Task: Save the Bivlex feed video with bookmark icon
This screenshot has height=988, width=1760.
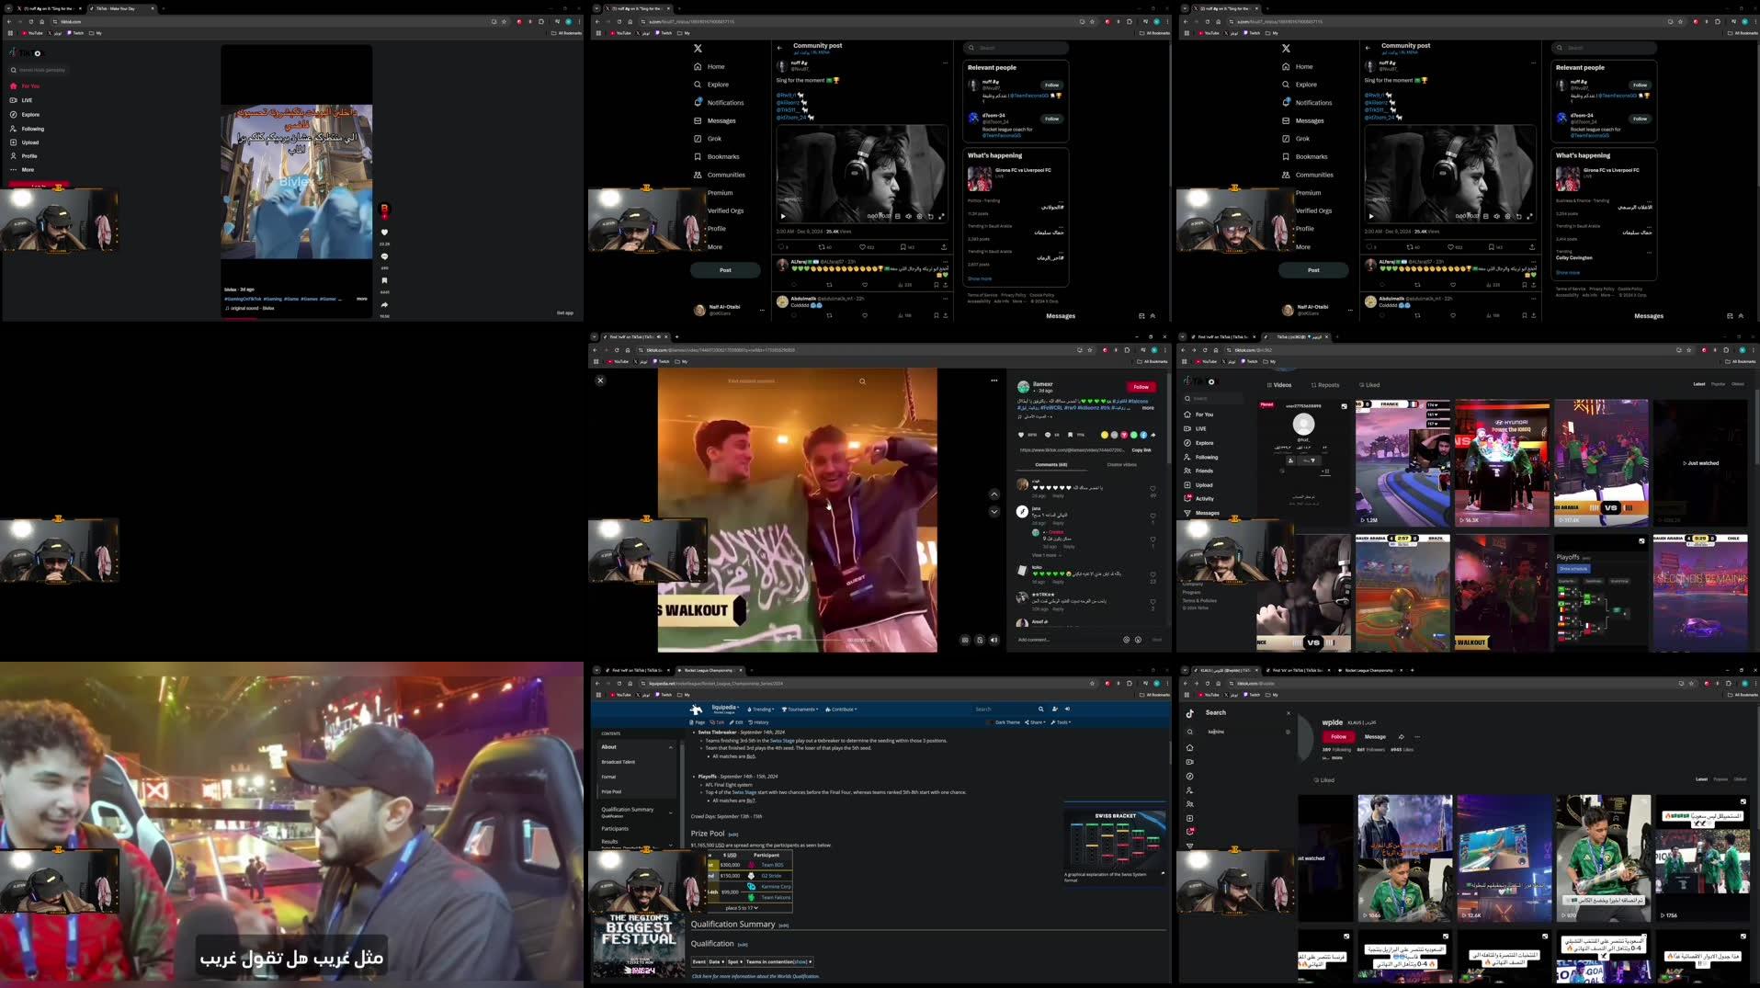Action: point(384,280)
